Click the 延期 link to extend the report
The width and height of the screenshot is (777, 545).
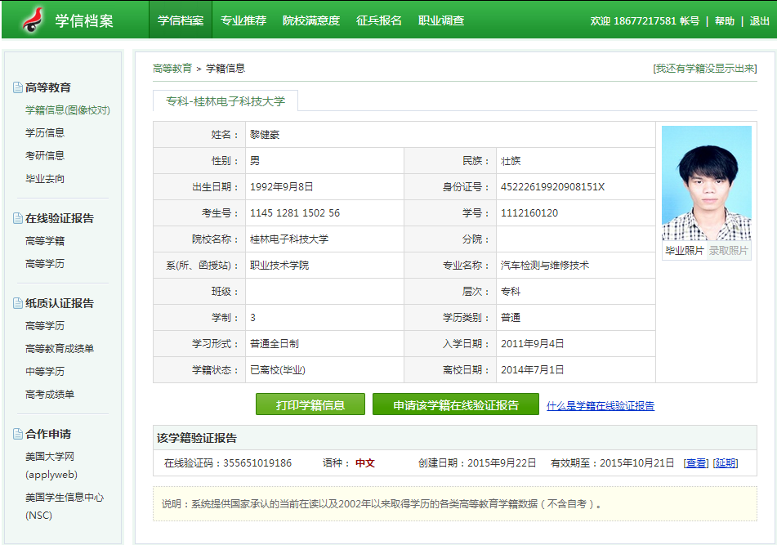point(726,463)
